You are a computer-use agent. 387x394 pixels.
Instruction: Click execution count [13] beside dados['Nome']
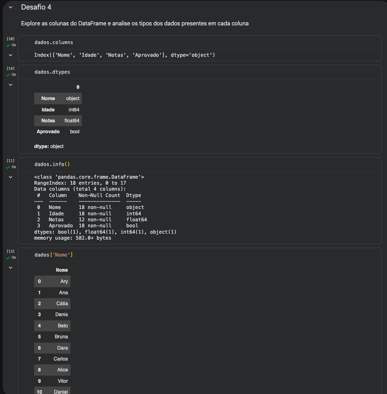(11, 251)
